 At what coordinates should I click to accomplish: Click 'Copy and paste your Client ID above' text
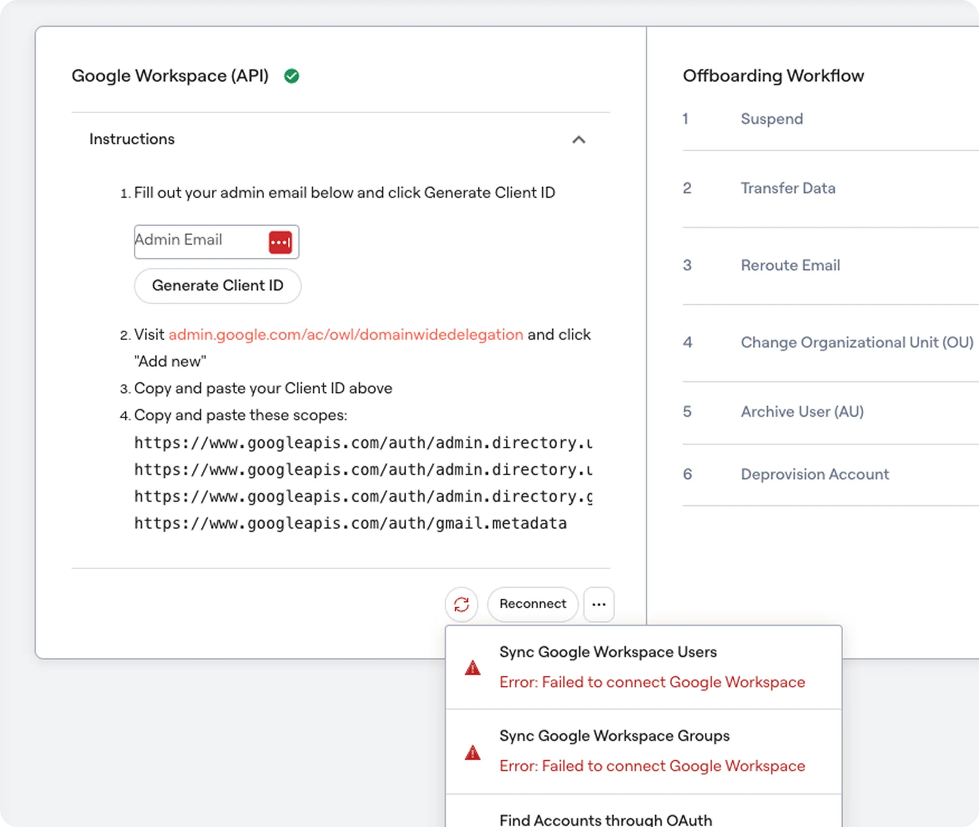click(x=263, y=388)
